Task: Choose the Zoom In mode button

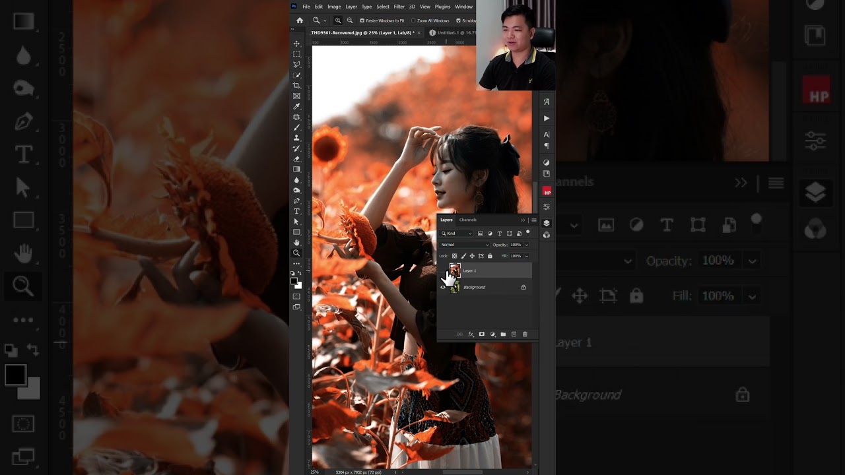Action: (x=338, y=20)
